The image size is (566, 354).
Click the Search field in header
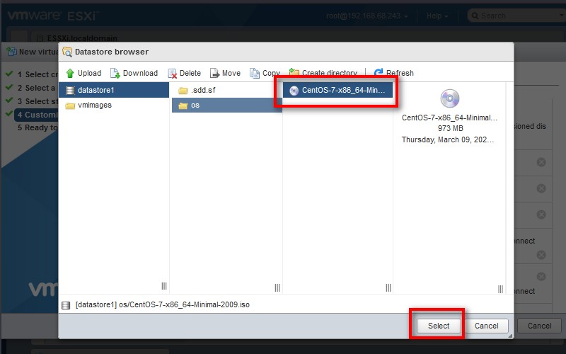click(x=516, y=16)
